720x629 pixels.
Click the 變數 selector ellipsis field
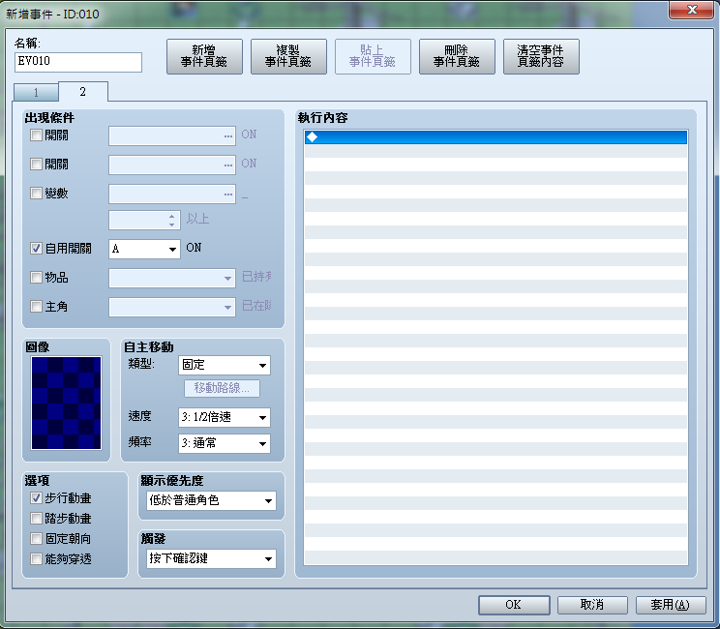coord(172,195)
